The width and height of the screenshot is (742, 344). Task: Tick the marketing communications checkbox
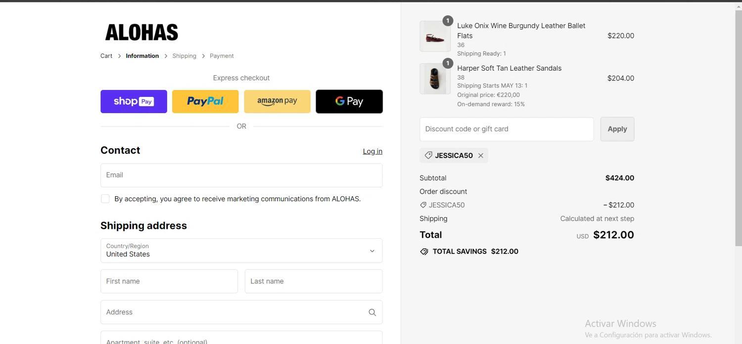[105, 199]
